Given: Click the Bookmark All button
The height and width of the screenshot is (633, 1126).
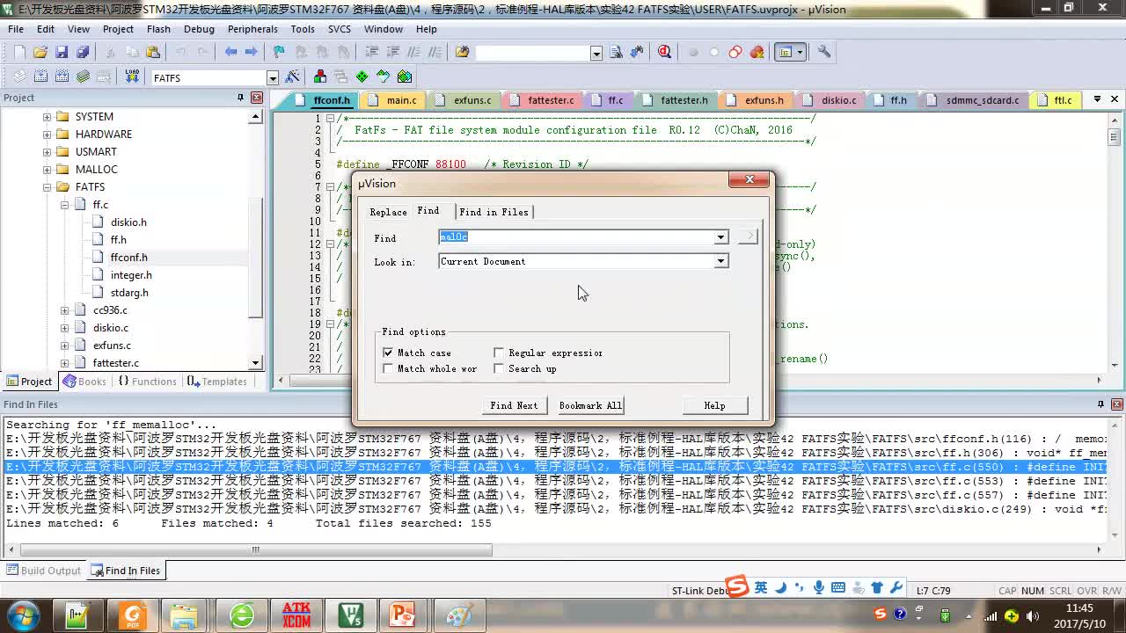Looking at the screenshot, I should coord(590,405).
